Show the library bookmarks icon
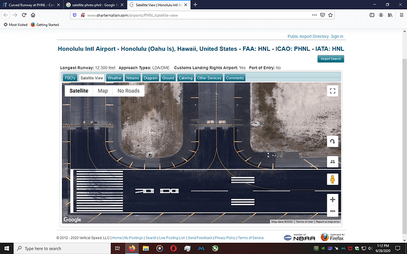This screenshot has height=254, width=407. tap(390, 15)
